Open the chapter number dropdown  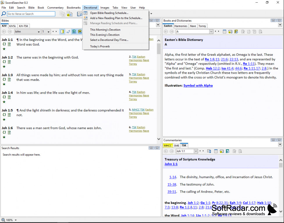tap(49, 32)
